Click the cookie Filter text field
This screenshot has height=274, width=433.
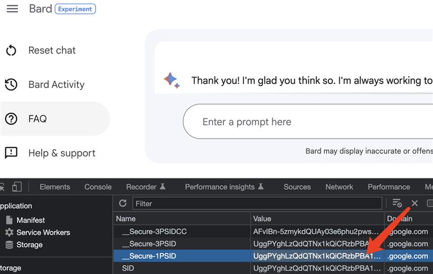click(257, 203)
